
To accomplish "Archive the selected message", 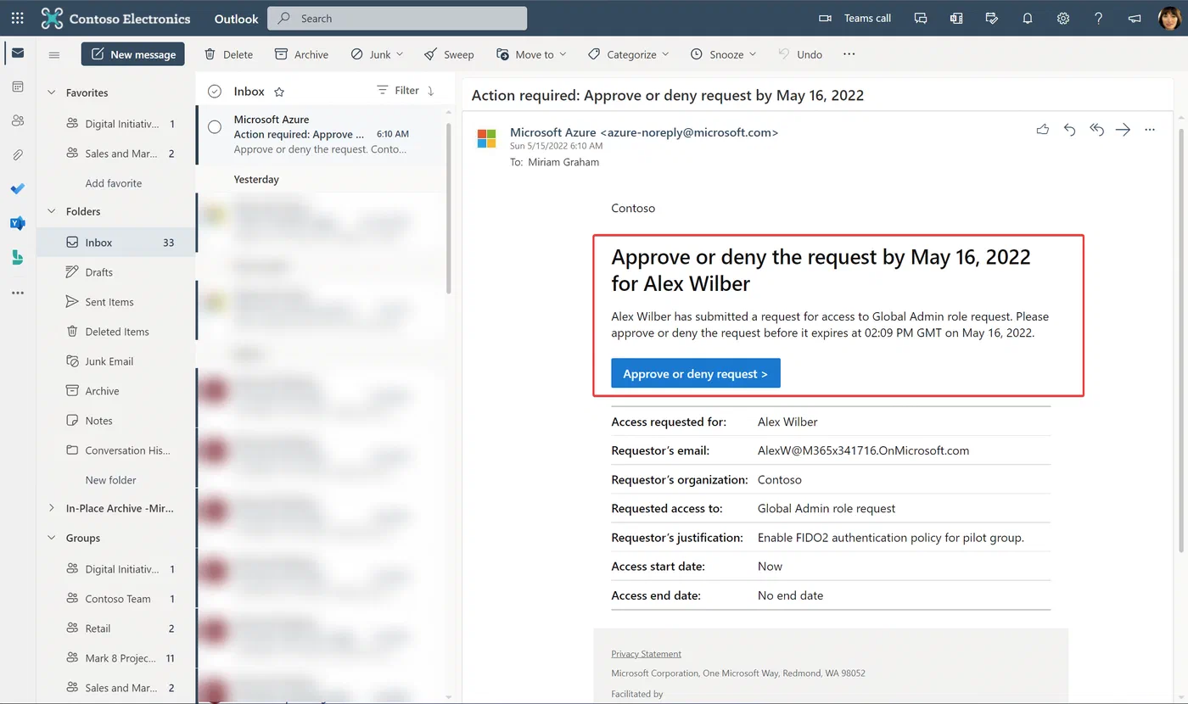I will tap(301, 54).
